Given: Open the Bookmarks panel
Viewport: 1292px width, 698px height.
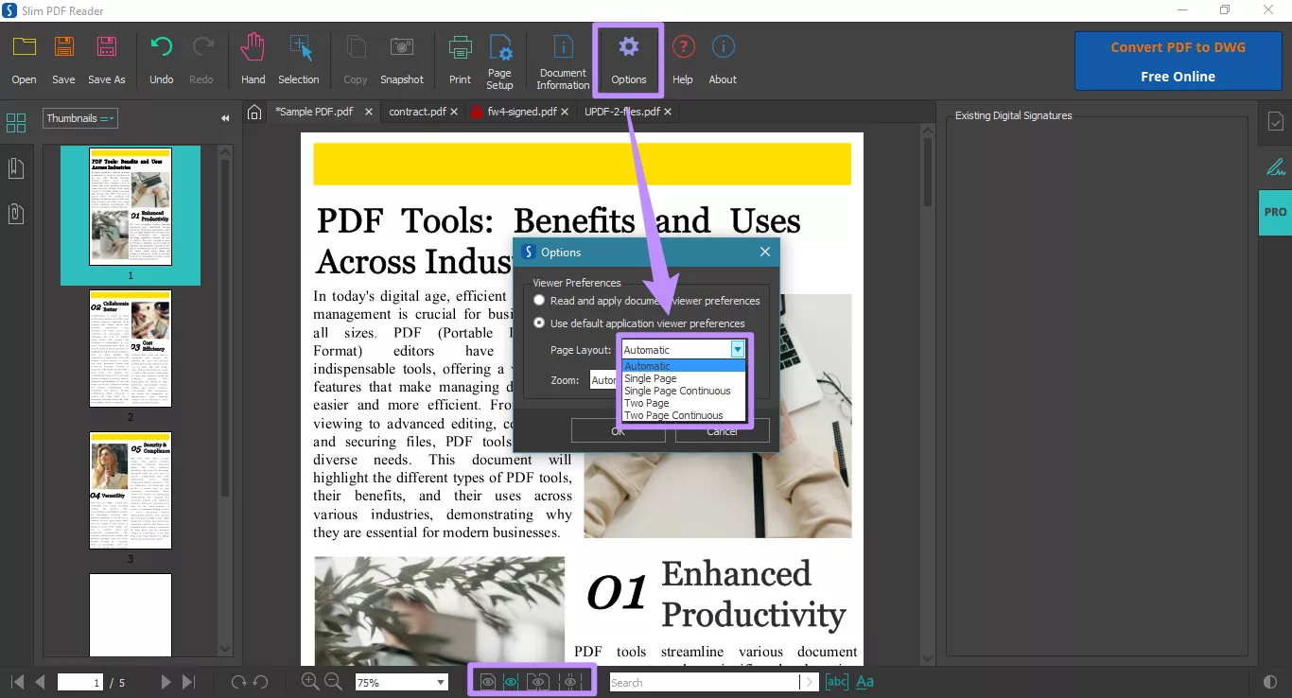Looking at the screenshot, I should [16, 167].
